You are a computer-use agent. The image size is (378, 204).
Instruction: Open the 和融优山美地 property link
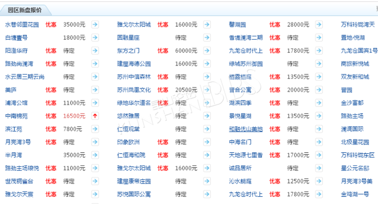(x=246, y=129)
